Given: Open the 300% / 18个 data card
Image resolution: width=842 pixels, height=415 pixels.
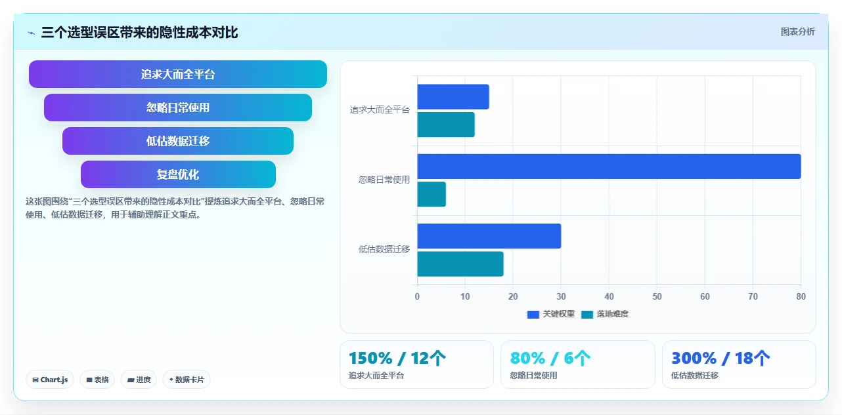Looking at the screenshot, I should [739, 365].
